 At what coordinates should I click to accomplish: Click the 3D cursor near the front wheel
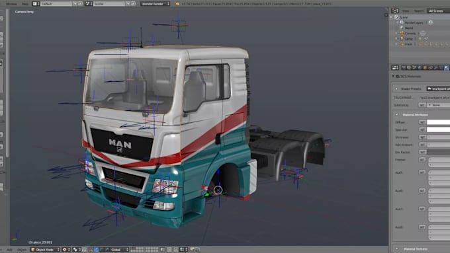click(x=218, y=190)
